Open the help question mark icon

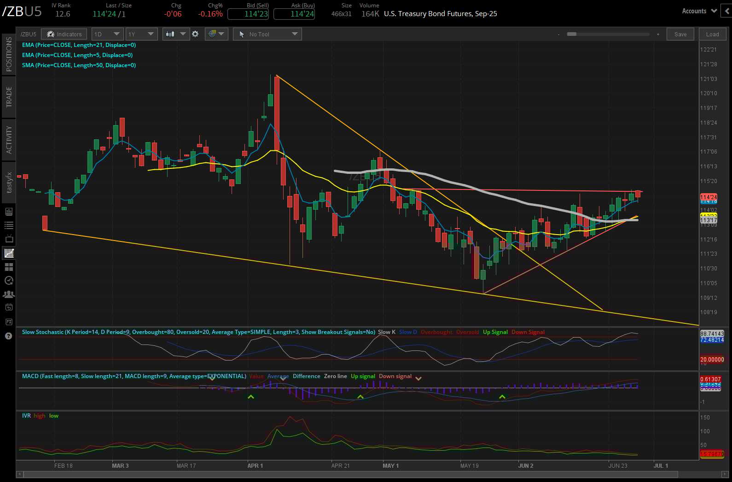pyautogui.click(x=9, y=336)
